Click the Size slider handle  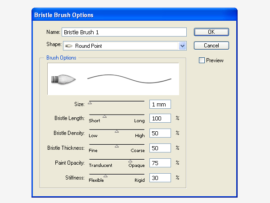tap(90, 103)
